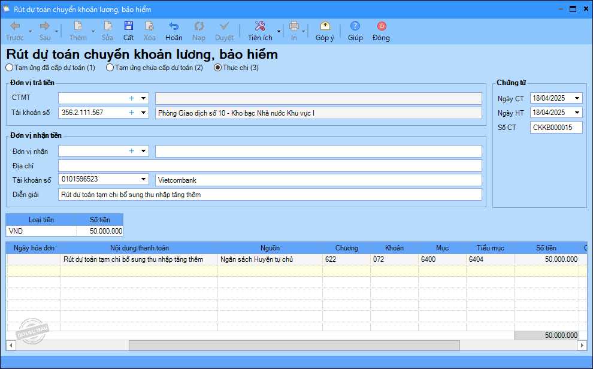Viewport: 593px width, 369px height.
Task: Select Thực chi (3) radio option
Action: pyautogui.click(x=237, y=68)
